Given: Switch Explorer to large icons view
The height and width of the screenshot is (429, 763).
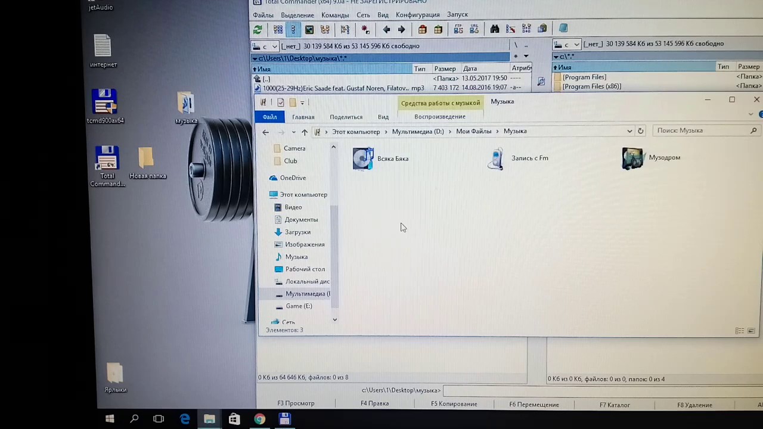Looking at the screenshot, I should 751,331.
